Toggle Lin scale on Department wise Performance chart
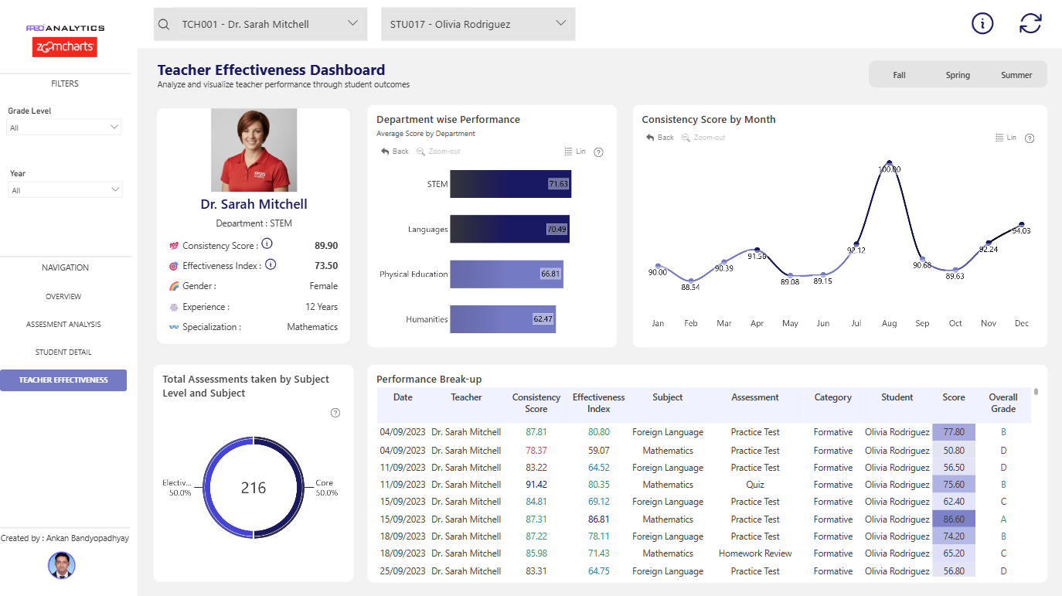The width and height of the screenshot is (1062, 596). [575, 152]
